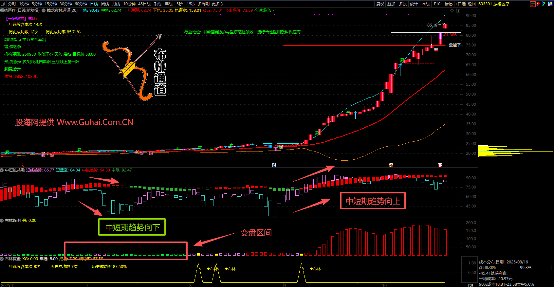Toggle the right side panel icon above the price axis
554x287 pixels.
[458, 10]
